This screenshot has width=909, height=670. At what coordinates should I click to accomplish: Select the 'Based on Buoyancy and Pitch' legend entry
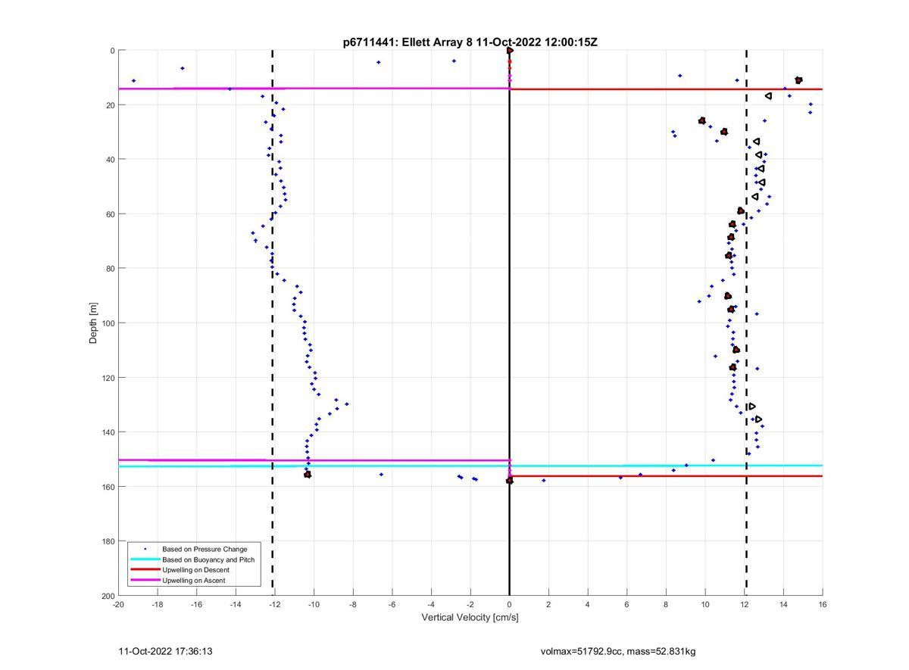click(x=208, y=559)
